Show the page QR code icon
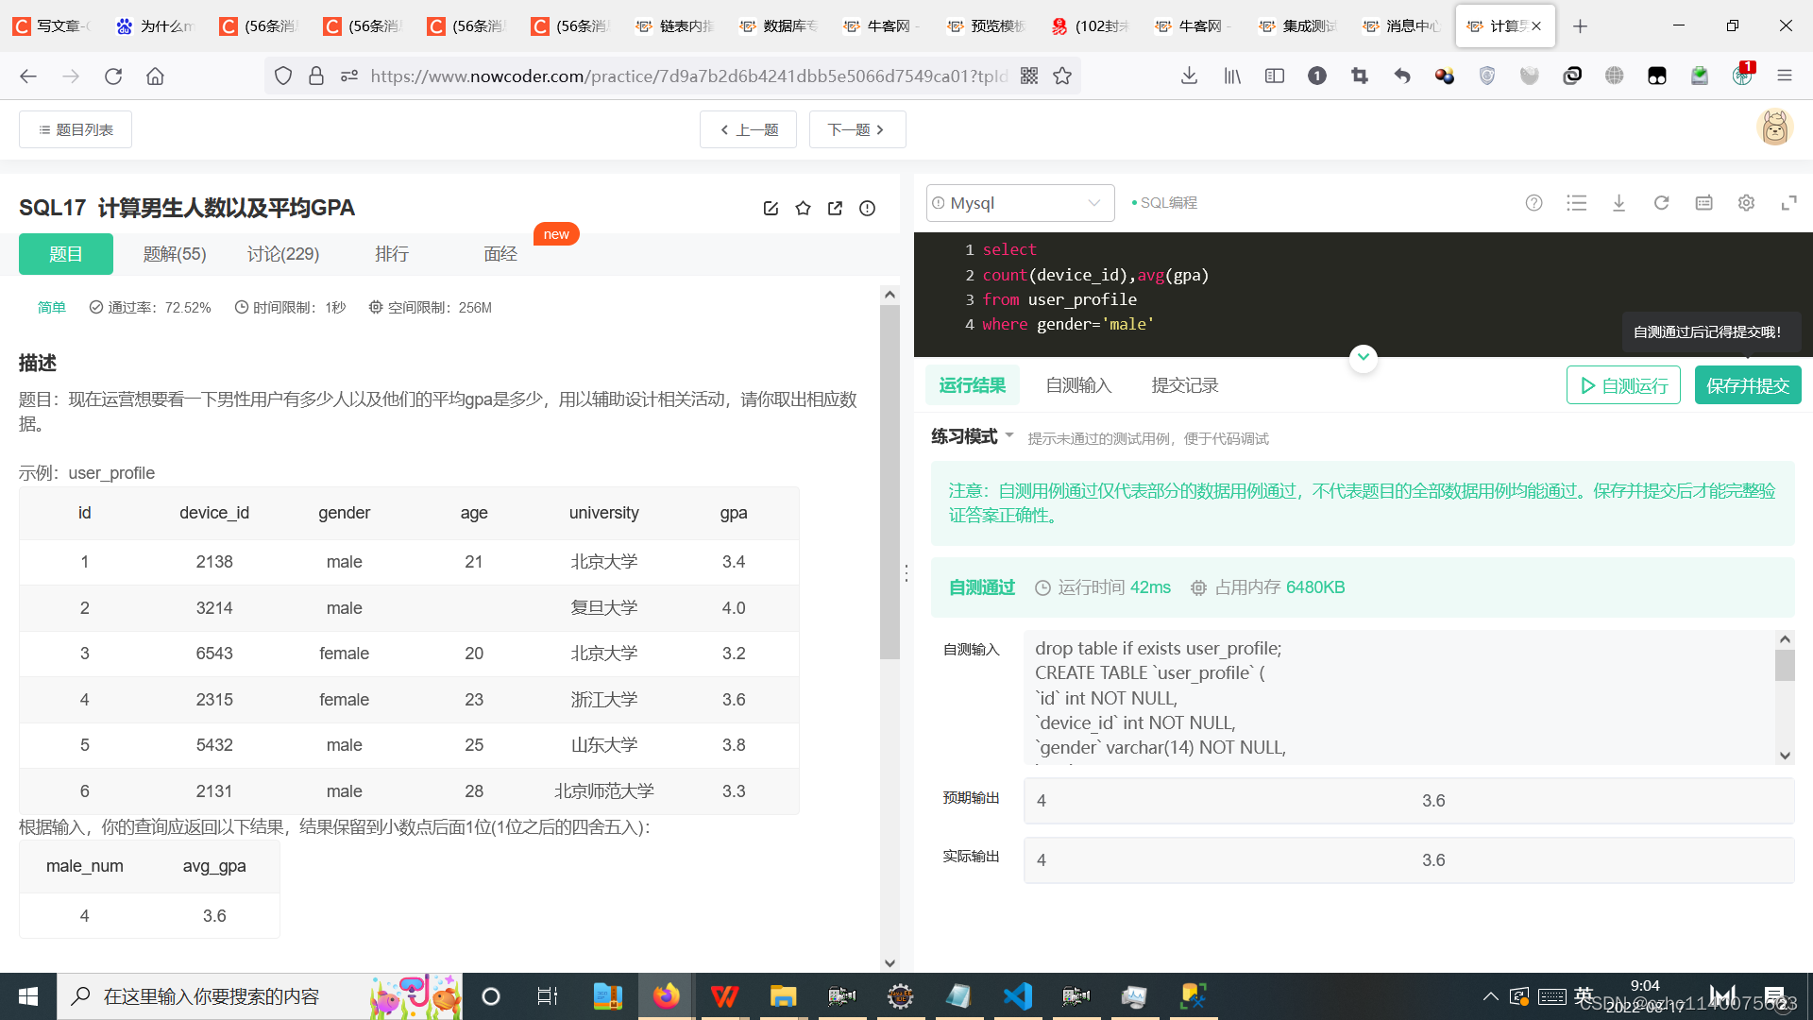The height and width of the screenshot is (1020, 1813). pos(1029,76)
